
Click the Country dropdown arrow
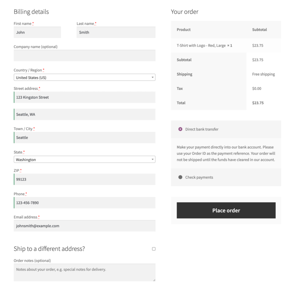coord(152,77)
